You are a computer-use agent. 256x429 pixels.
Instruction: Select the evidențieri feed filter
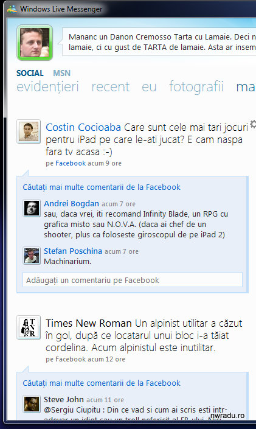pyautogui.click(x=47, y=87)
